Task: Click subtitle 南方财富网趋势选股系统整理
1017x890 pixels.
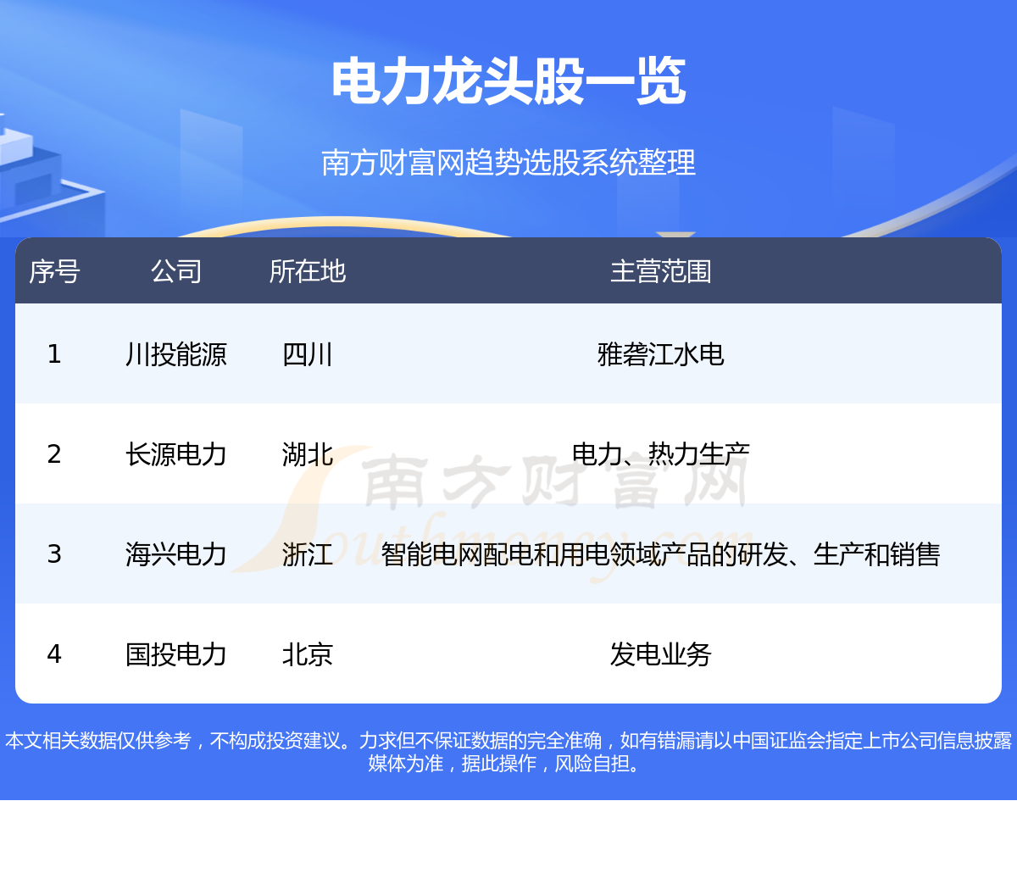Action: 508,162
